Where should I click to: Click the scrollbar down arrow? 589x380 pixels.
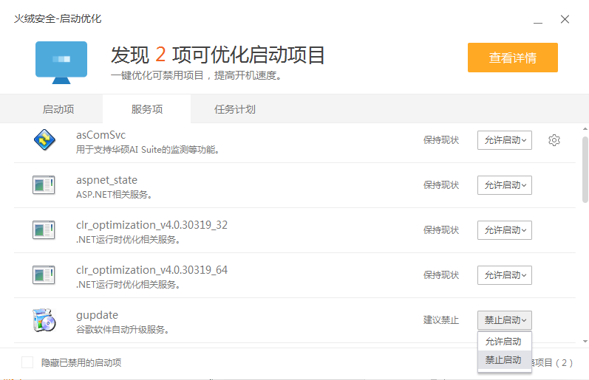tap(585, 342)
